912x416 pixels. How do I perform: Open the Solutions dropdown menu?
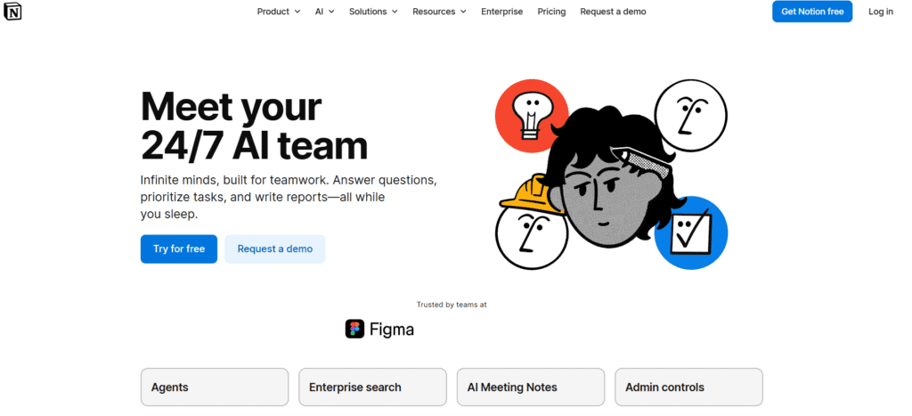coord(373,12)
